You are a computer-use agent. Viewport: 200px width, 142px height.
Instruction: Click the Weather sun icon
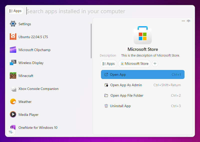13,102
